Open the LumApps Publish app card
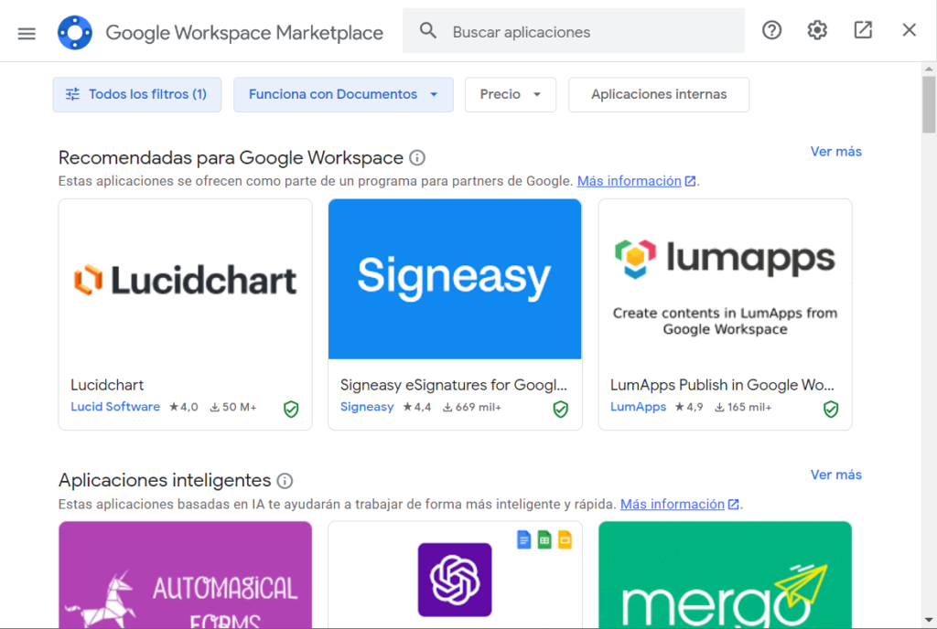This screenshot has height=629, width=937. tap(725, 314)
